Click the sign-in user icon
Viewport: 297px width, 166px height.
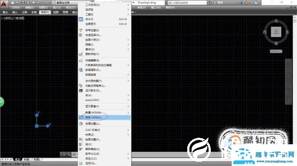click(x=215, y=3)
